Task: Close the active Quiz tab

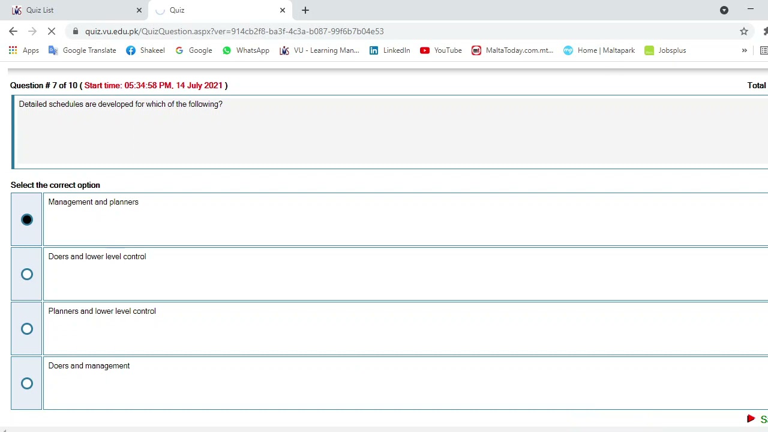Action: click(283, 10)
